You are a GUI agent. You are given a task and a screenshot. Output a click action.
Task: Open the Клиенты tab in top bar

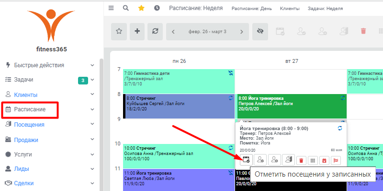coord(290,9)
